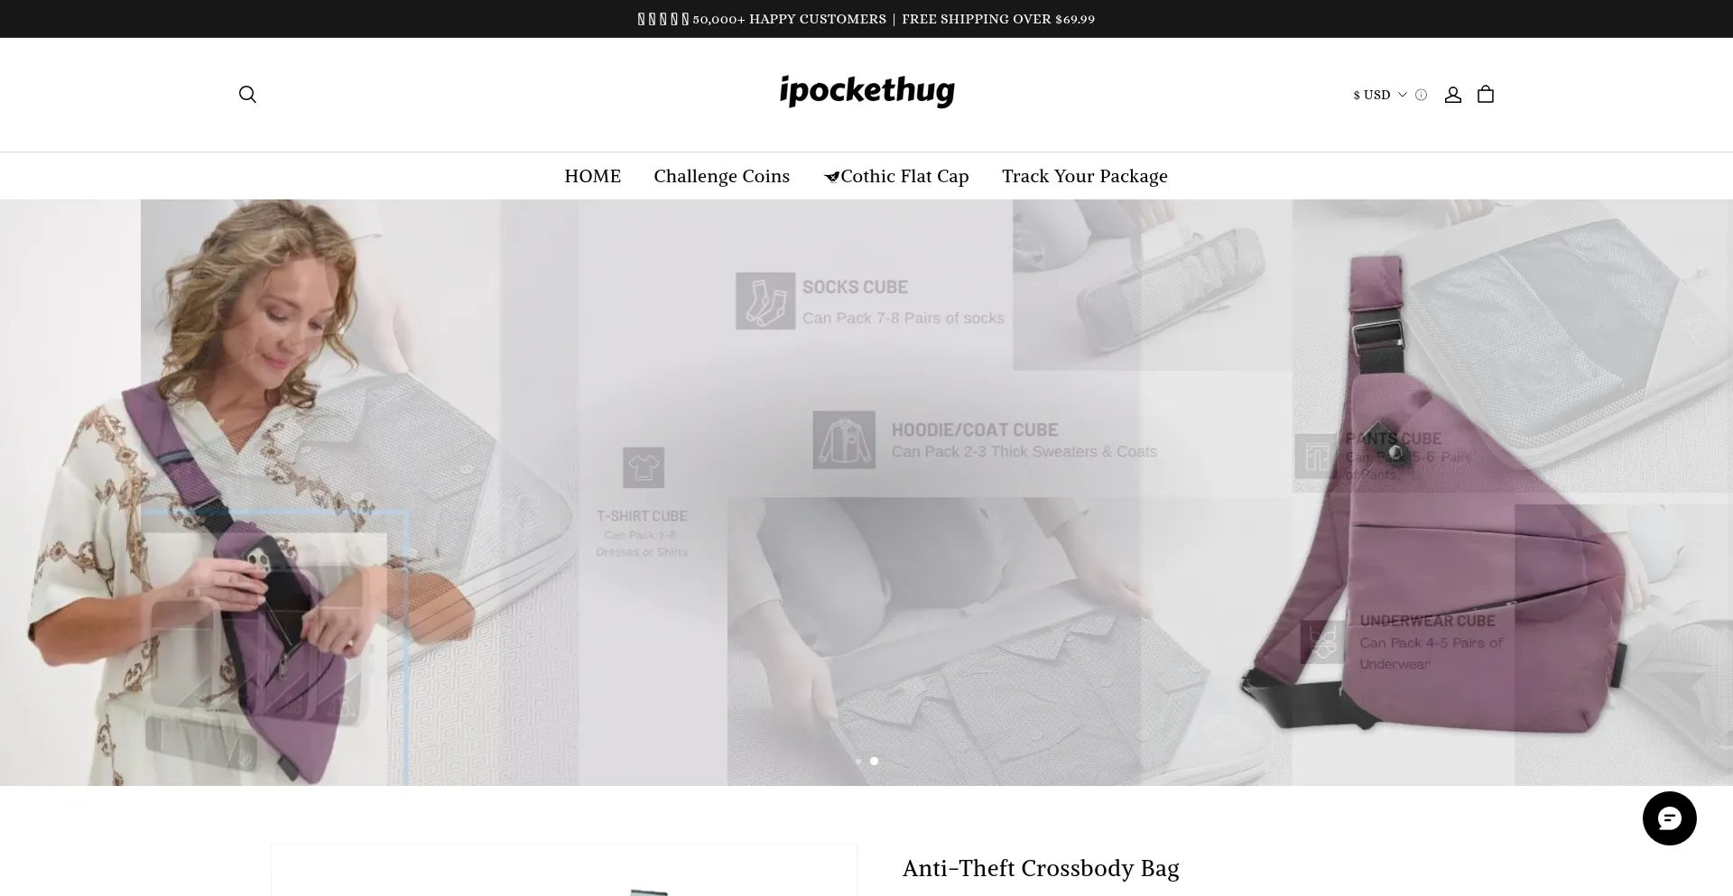This screenshot has width=1733, height=896.
Task: Click the product image thumbnail below banner
Action: click(563, 871)
